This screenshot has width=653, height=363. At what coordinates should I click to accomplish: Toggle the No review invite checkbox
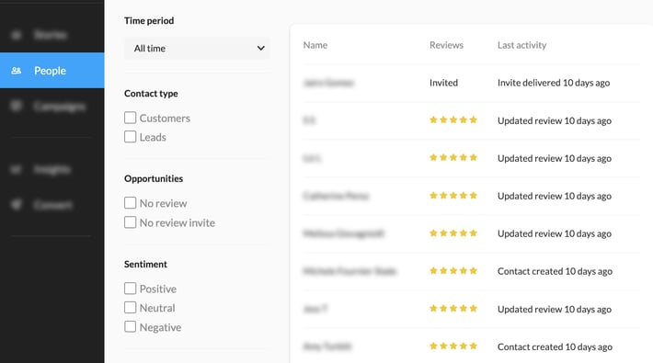tap(130, 222)
